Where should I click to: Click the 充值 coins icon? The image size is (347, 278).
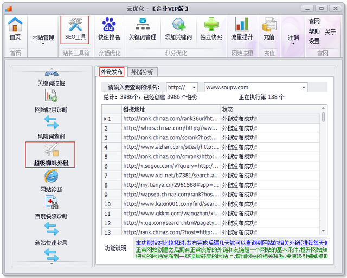(269, 24)
